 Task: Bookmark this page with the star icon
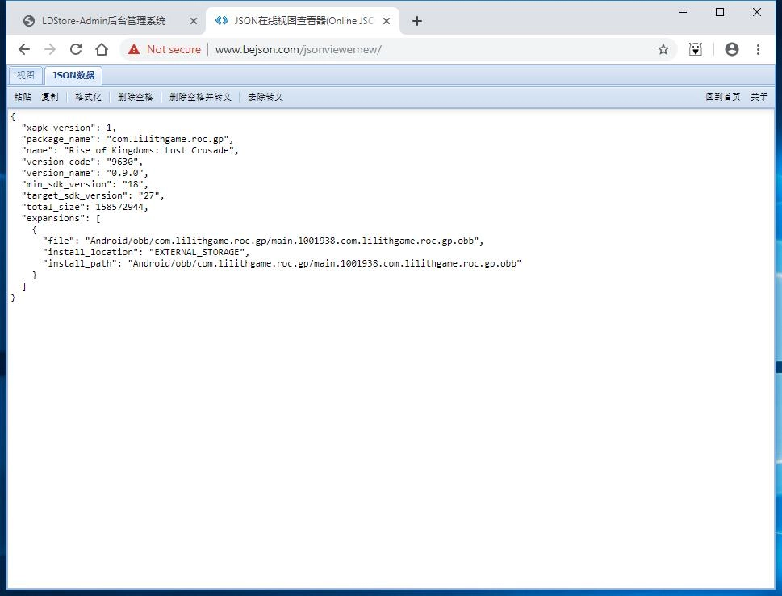[x=663, y=49]
